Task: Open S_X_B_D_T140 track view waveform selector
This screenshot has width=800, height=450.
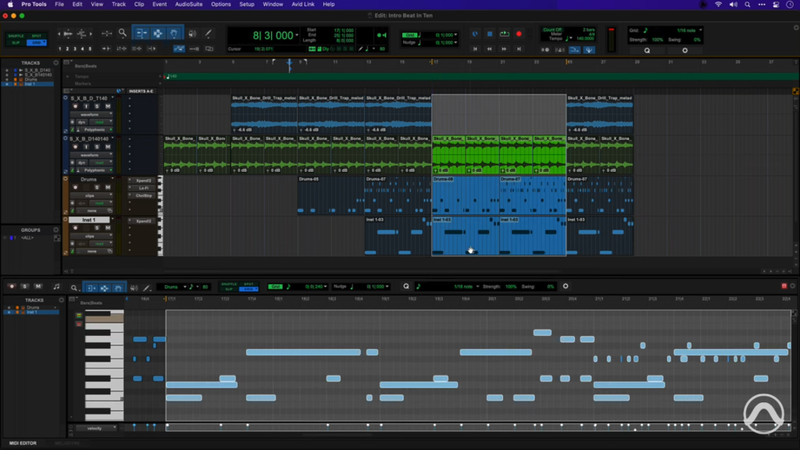Action: tap(92, 114)
